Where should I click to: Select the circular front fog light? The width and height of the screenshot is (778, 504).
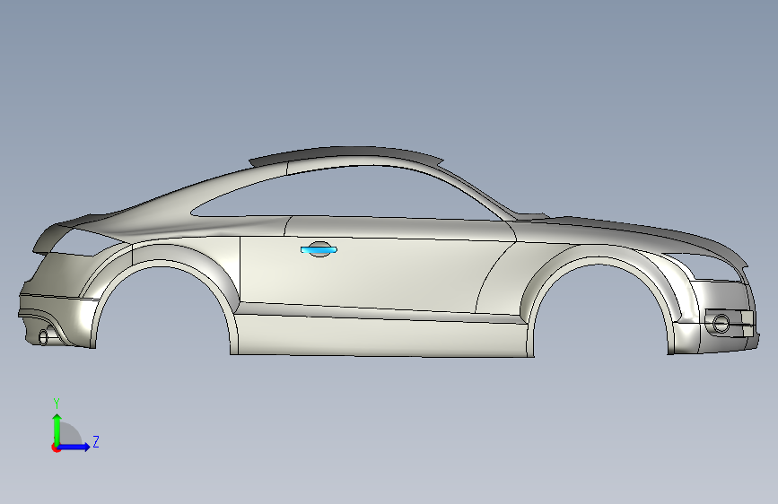[721, 324]
